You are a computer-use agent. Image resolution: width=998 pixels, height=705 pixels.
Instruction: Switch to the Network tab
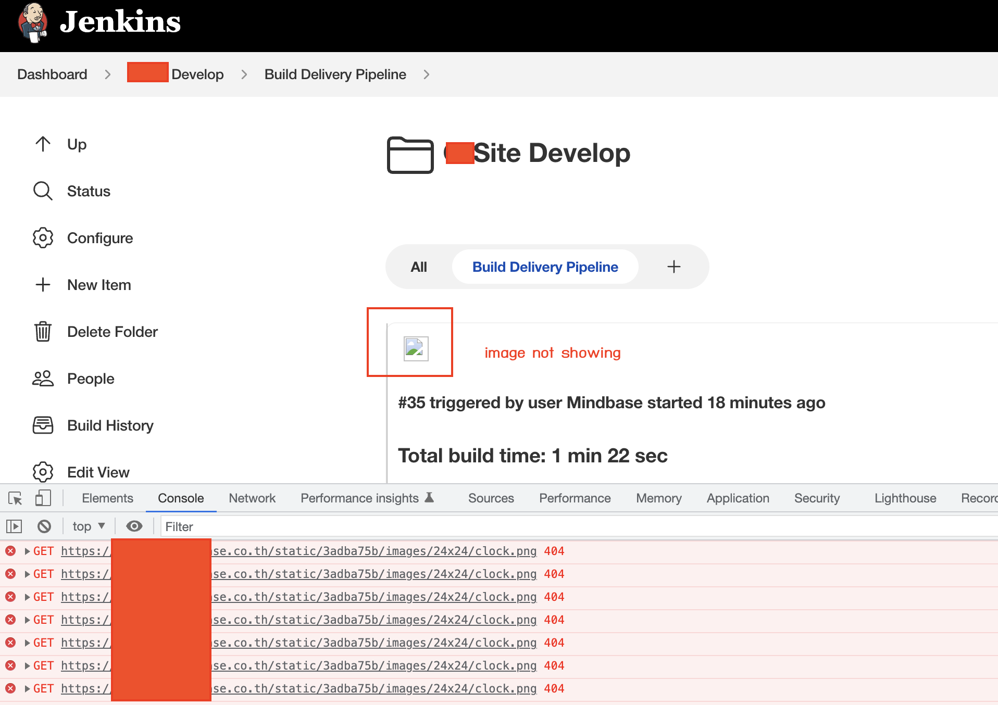click(x=252, y=498)
